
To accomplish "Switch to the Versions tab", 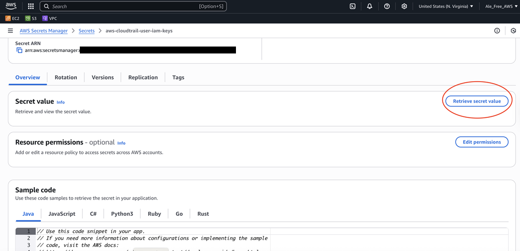I will [x=103, y=78].
